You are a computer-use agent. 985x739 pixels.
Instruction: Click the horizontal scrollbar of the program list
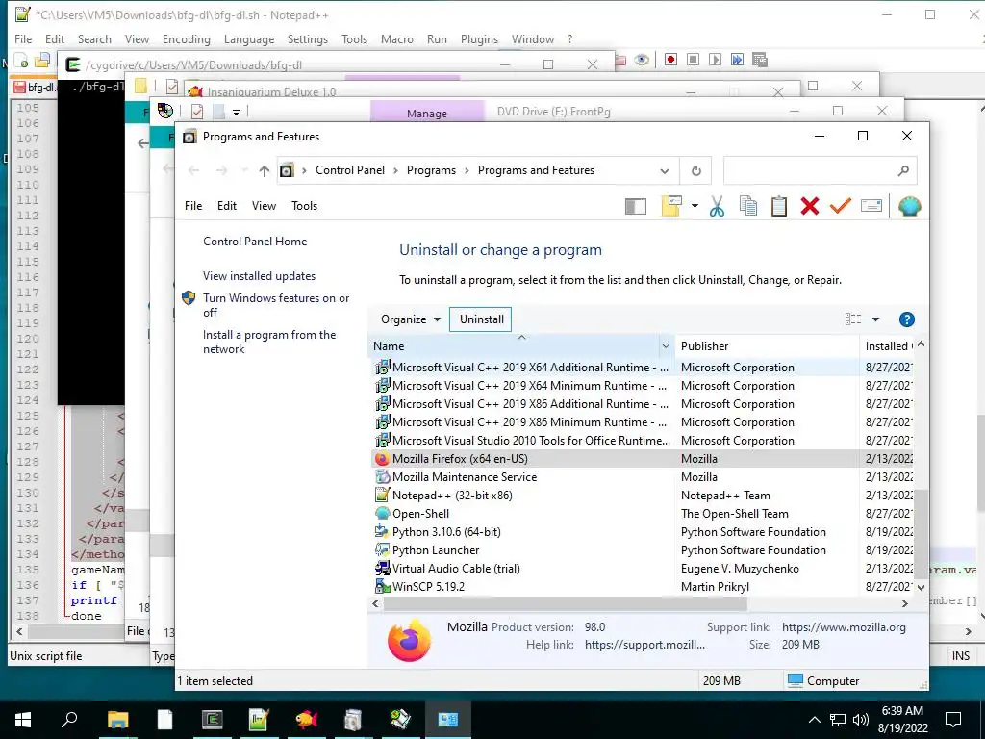(x=566, y=604)
